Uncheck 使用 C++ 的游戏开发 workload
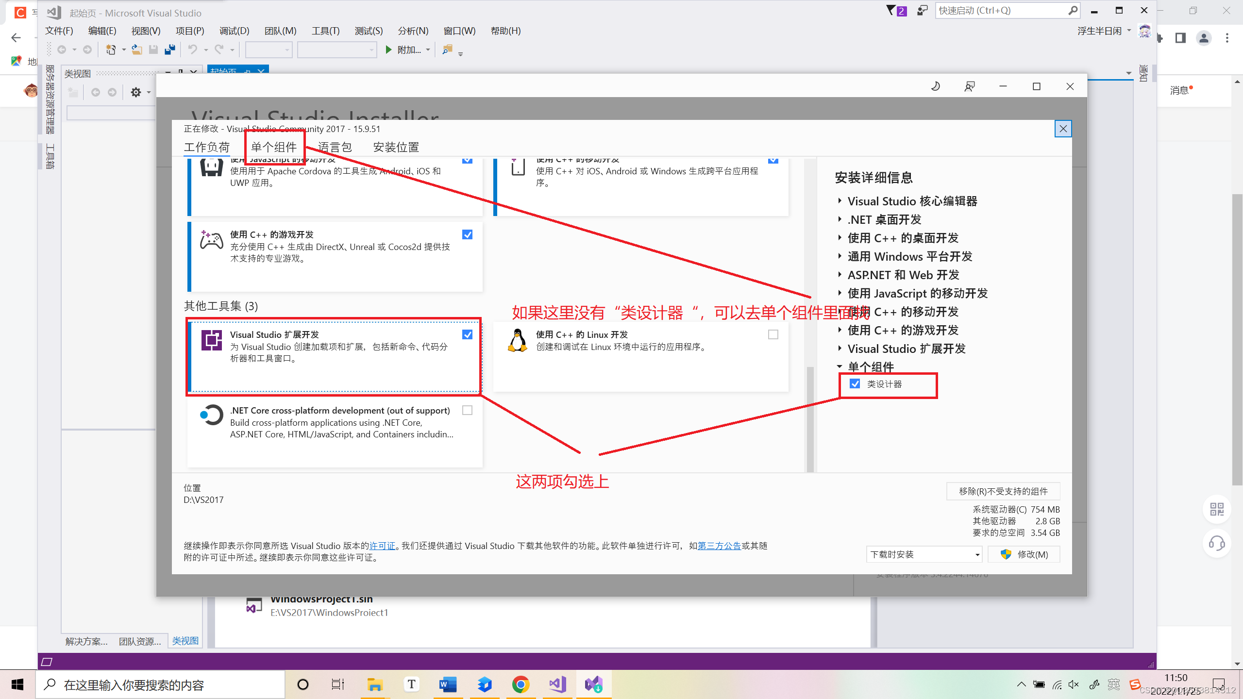1243x699 pixels. (467, 234)
